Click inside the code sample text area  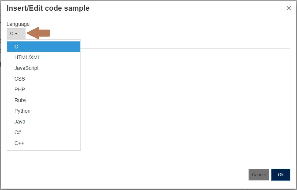coord(185,104)
